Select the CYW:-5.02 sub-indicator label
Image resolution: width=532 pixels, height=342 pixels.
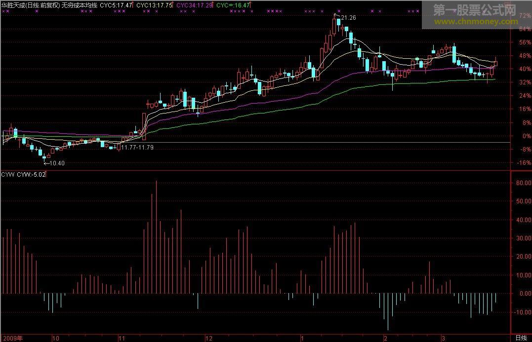31,175
